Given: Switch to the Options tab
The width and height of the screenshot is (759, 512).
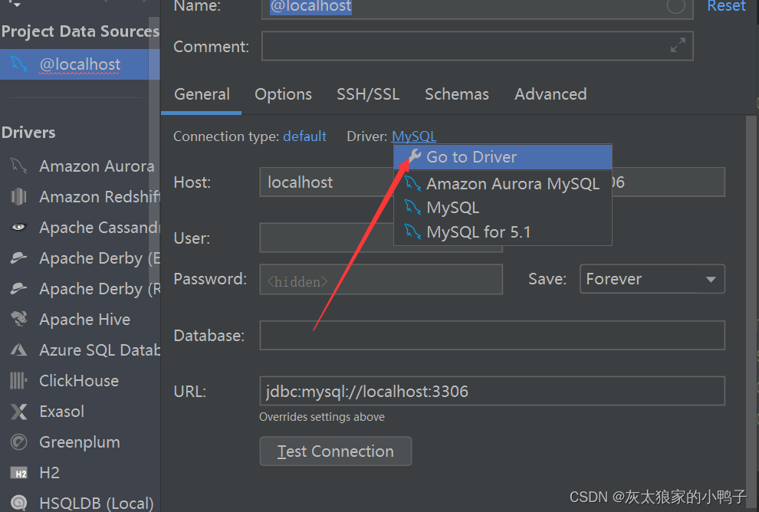Looking at the screenshot, I should pyautogui.click(x=283, y=94).
